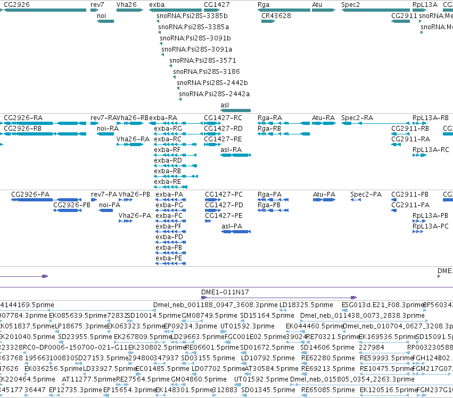Click the CG2926-PB protein feature
The height and width of the screenshot is (398, 453).
coord(67,210)
